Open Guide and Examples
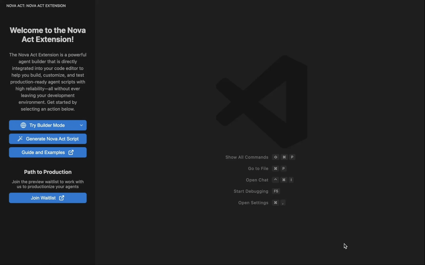 [x=48, y=153]
